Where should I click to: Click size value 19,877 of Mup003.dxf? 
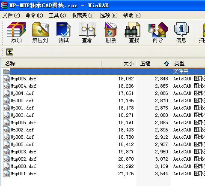pyautogui.click(x=126, y=152)
